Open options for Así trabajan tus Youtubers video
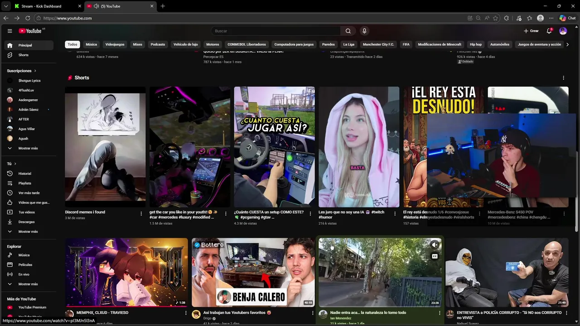 click(x=312, y=313)
